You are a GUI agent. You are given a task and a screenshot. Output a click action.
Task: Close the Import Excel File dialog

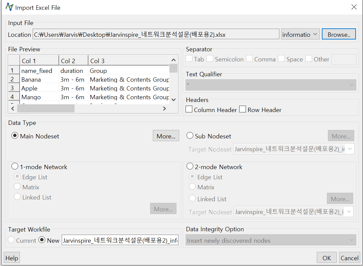[x=354, y=7]
